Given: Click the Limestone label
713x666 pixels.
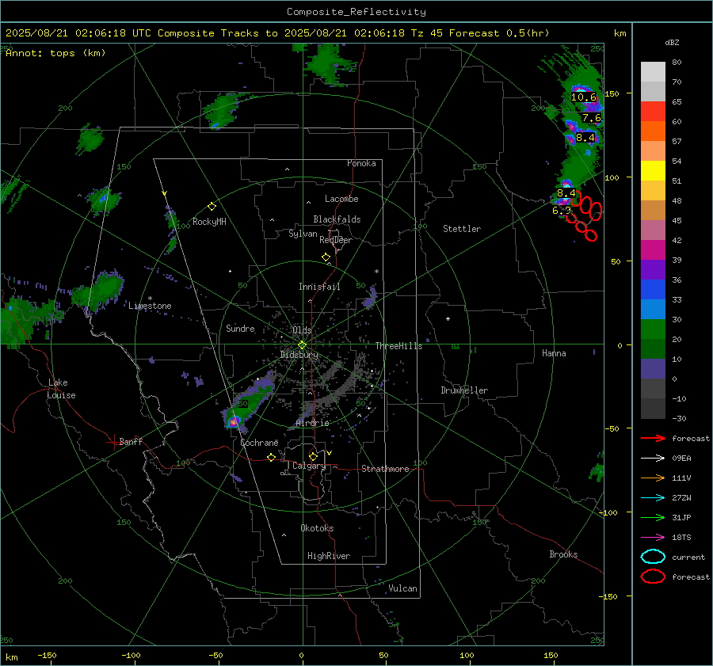Looking at the screenshot, I should [x=150, y=306].
